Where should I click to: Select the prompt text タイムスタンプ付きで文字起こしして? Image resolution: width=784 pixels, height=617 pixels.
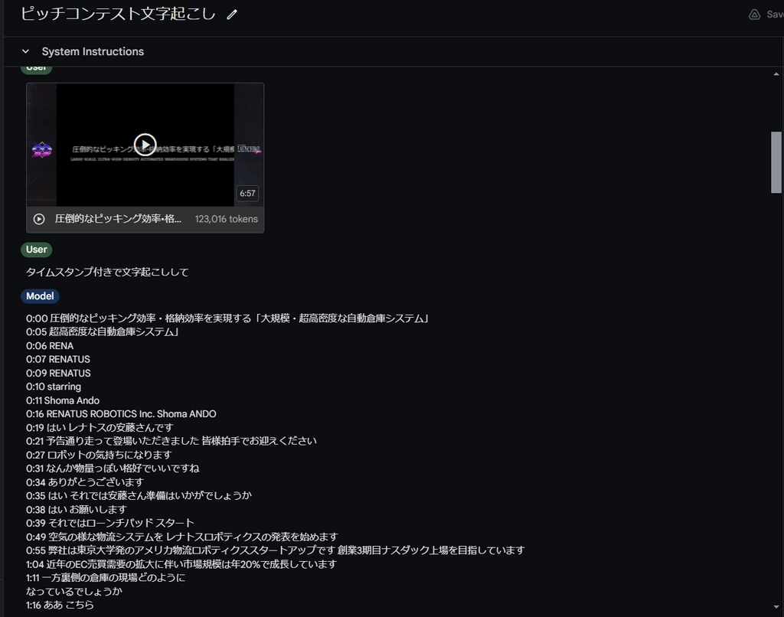(107, 272)
